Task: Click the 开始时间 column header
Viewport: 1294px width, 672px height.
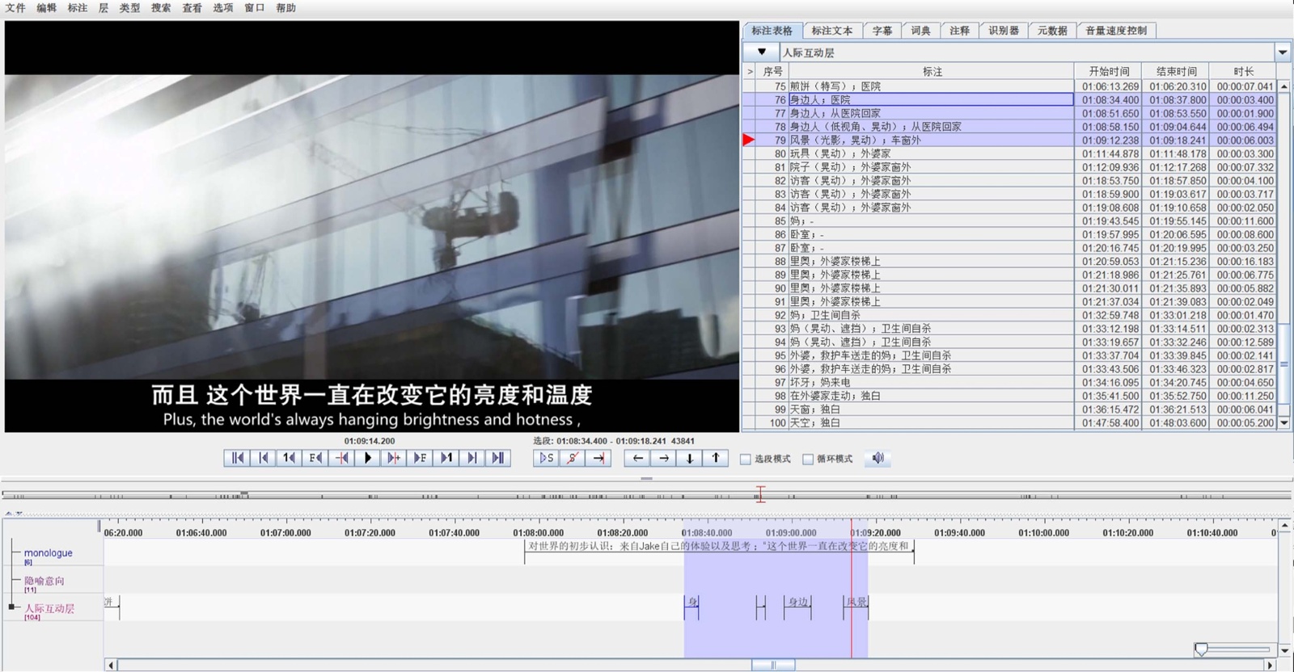Action: click(1108, 72)
